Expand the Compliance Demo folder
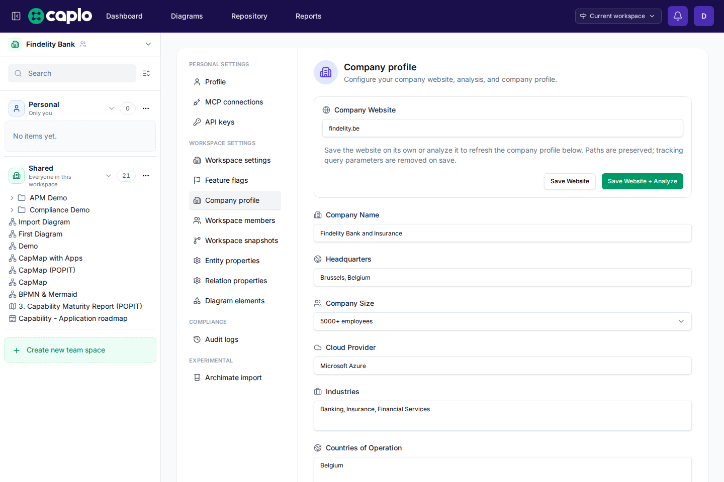Viewport: 724px width, 482px height. click(12, 210)
